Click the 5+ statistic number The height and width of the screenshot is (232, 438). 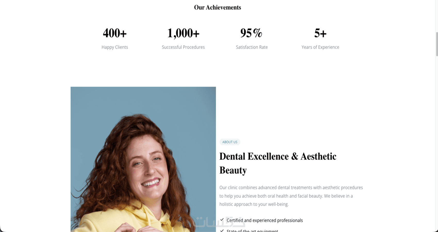click(x=320, y=33)
